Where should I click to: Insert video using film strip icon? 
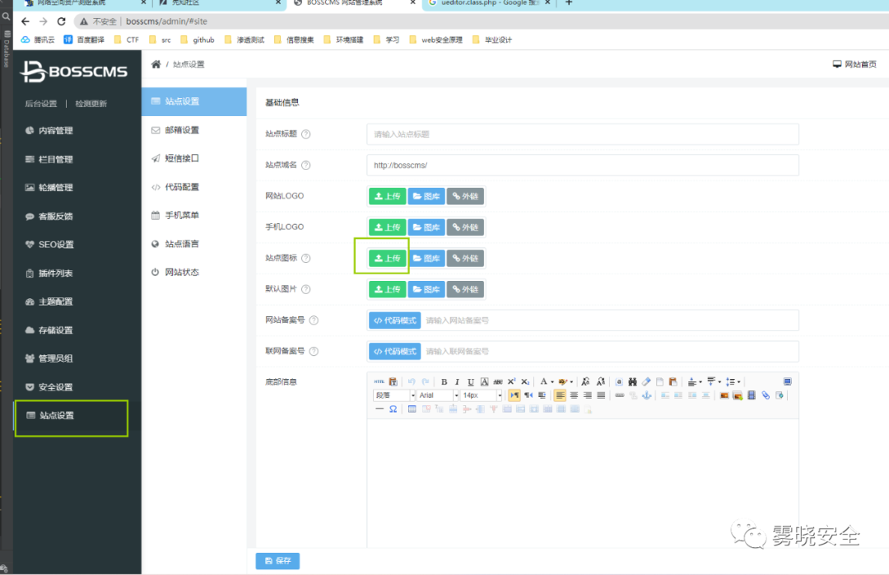coord(752,395)
